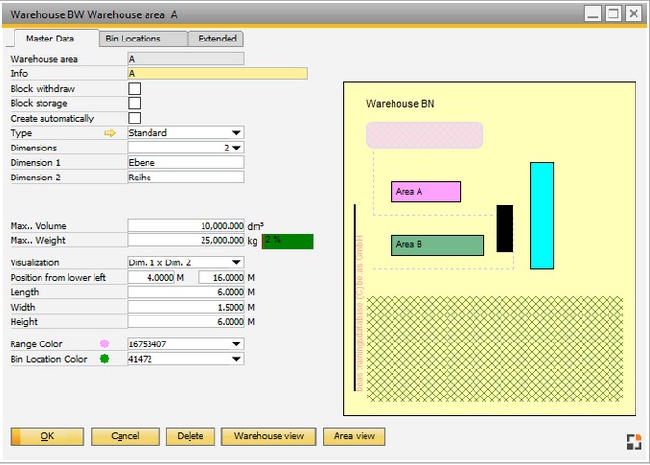Click the black rectangle in the warehouse map
The image size is (650, 465).
coord(504,228)
